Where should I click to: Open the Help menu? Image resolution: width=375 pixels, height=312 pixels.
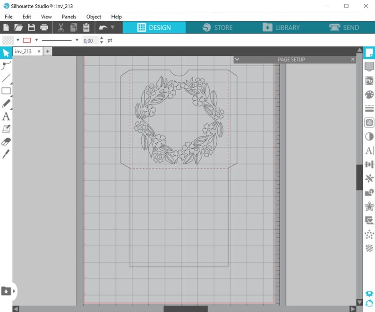coord(116,17)
